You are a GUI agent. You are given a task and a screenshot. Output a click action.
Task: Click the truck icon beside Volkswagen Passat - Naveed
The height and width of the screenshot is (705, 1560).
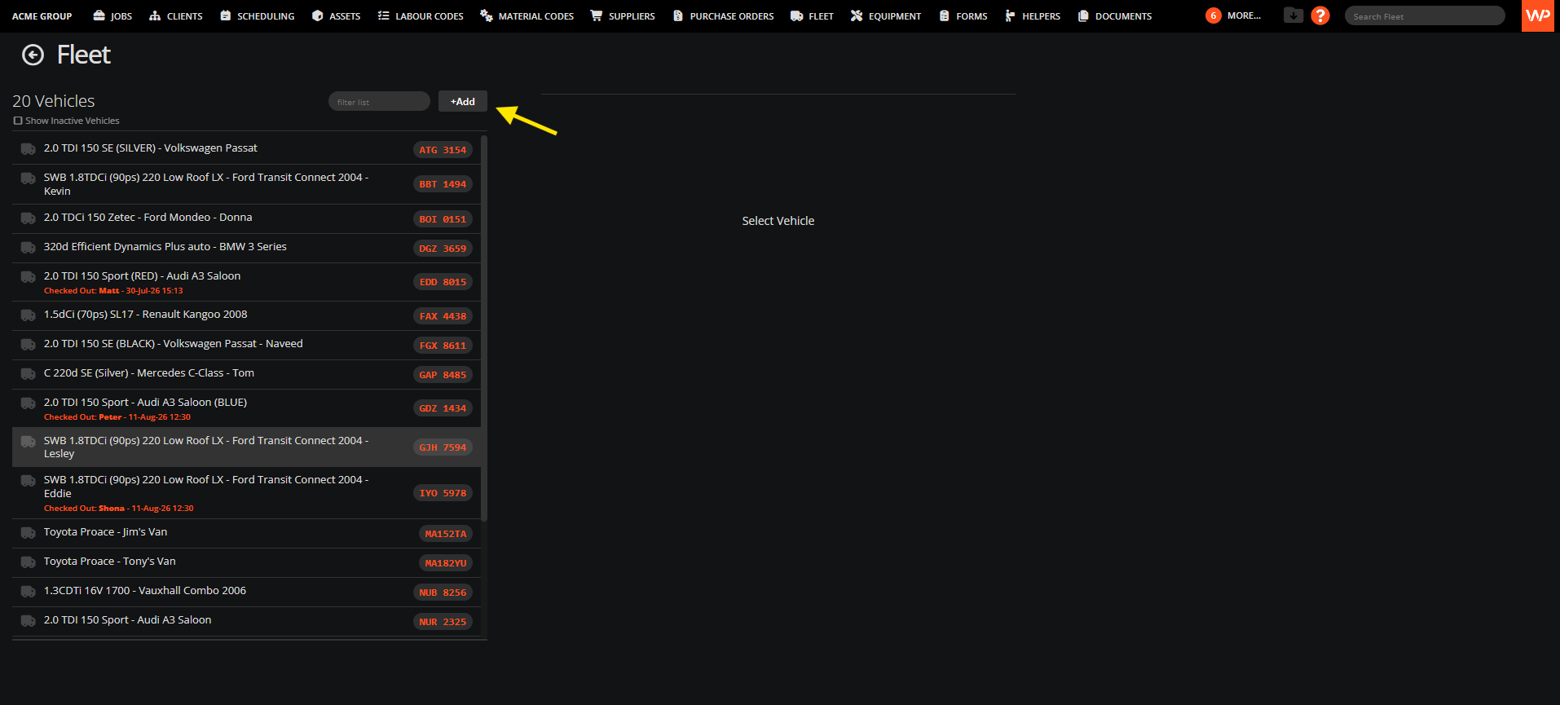28,345
